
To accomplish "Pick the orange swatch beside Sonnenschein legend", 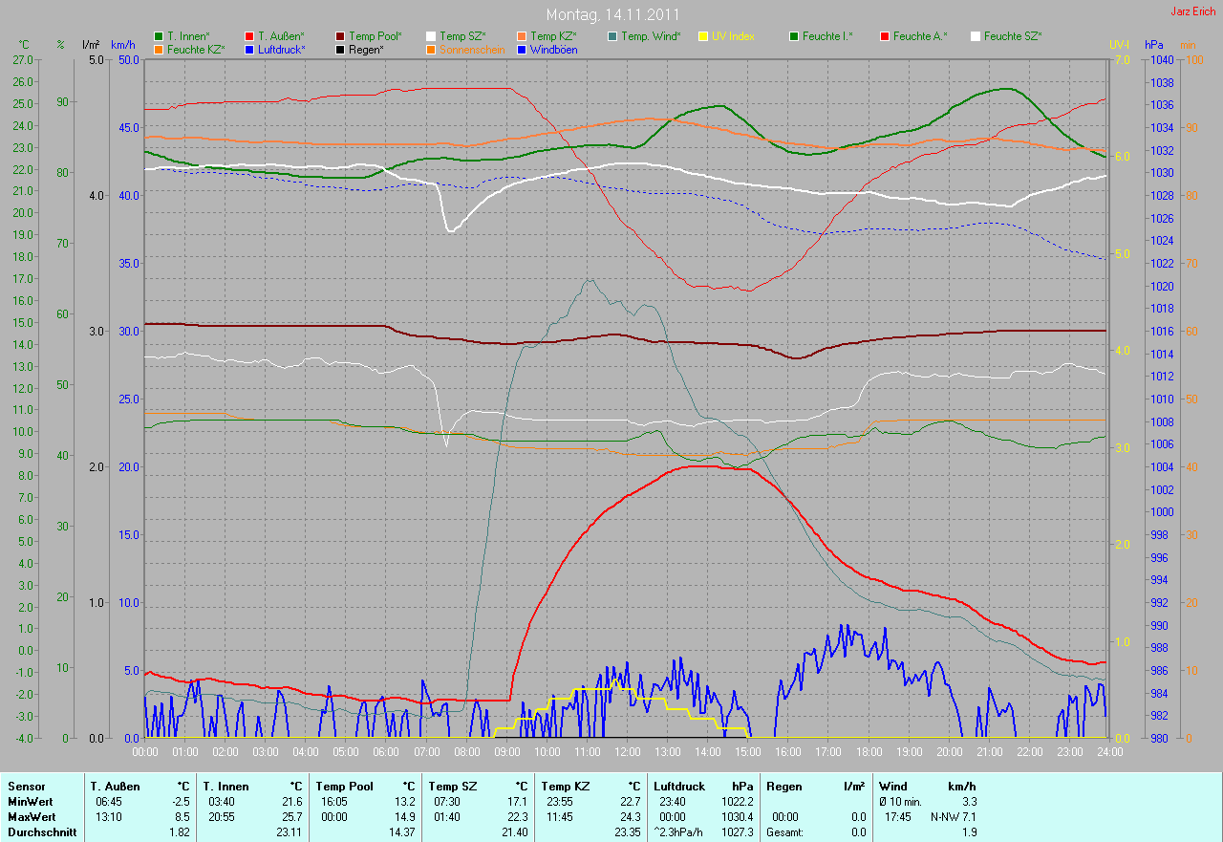I will click(x=431, y=49).
